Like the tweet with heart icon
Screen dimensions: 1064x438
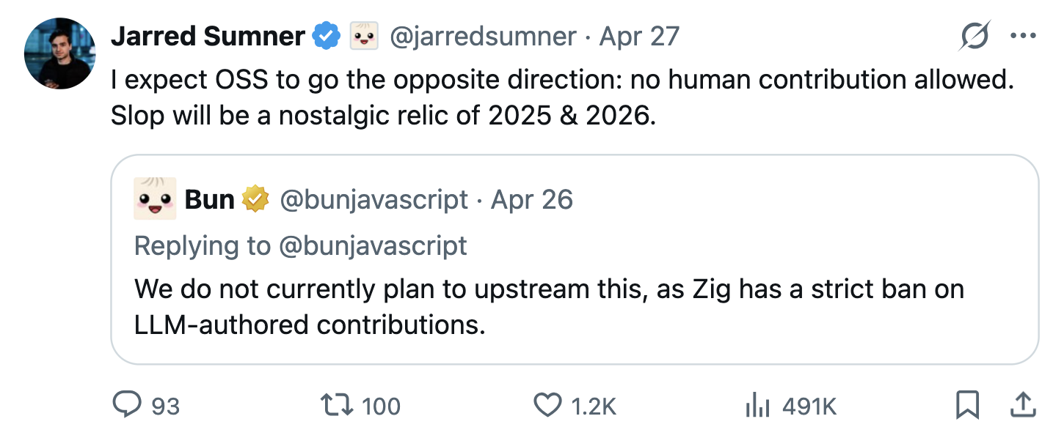point(547,404)
